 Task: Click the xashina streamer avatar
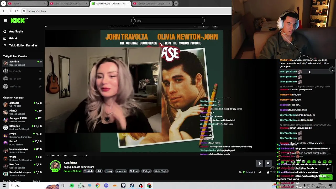click(x=55, y=166)
